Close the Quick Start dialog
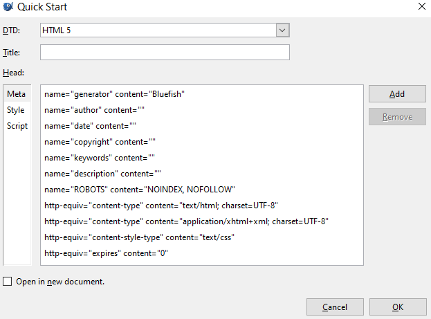 coord(421,7)
